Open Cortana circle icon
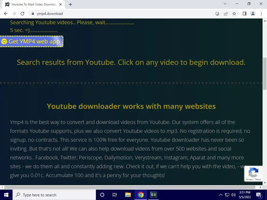Image resolution: width=267 pixels, height=200 pixels. pyautogui.click(x=102, y=195)
